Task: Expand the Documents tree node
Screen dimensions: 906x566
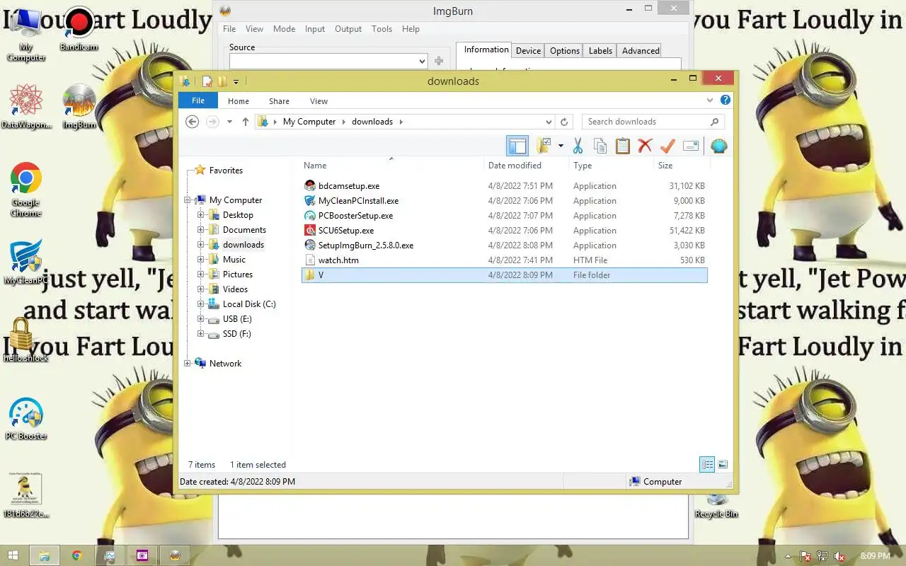Action: tap(201, 230)
